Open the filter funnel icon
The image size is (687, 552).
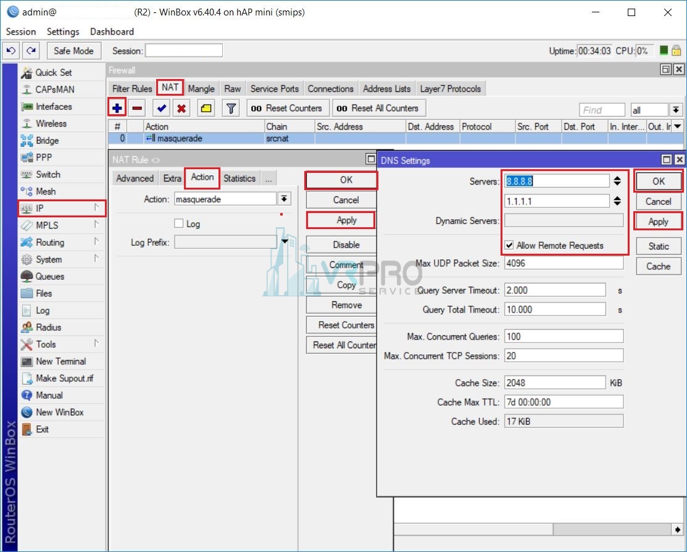point(231,108)
